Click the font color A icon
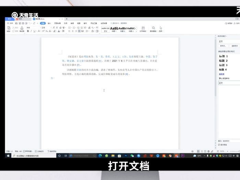Screen dimensions: 240x180 tap(59, 31)
